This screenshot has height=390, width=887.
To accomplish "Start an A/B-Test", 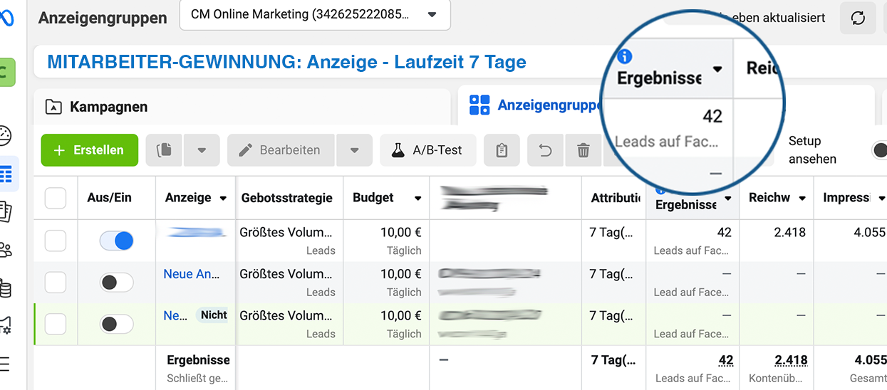I will [x=427, y=150].
